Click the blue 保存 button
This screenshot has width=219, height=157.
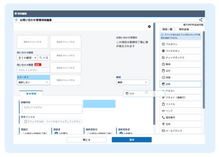(x=132, y=140)
